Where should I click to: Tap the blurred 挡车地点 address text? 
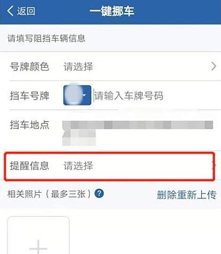pos(138,133)
